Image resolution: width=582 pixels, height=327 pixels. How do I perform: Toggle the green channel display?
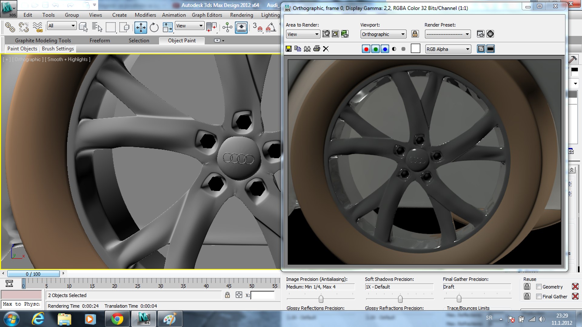tap(376, 49)
